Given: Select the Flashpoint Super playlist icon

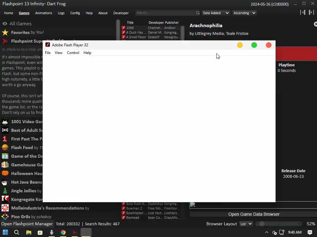Looking at the screenshot, I should (5, 41).
